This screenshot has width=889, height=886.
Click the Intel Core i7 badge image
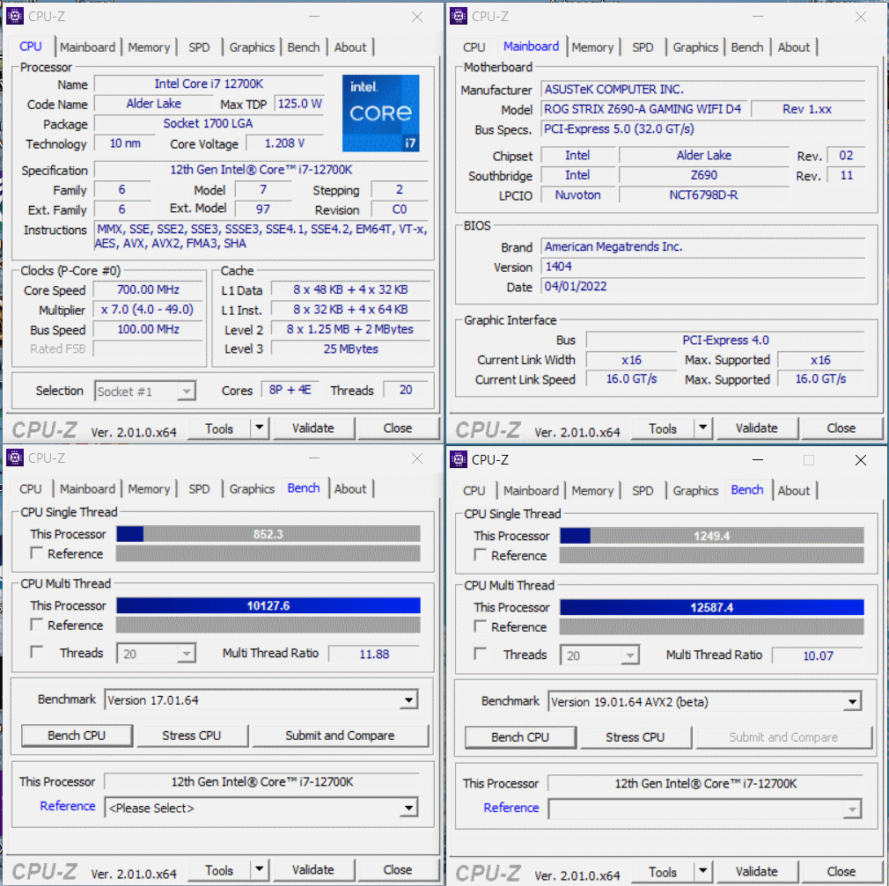click(x=380, y=113)
